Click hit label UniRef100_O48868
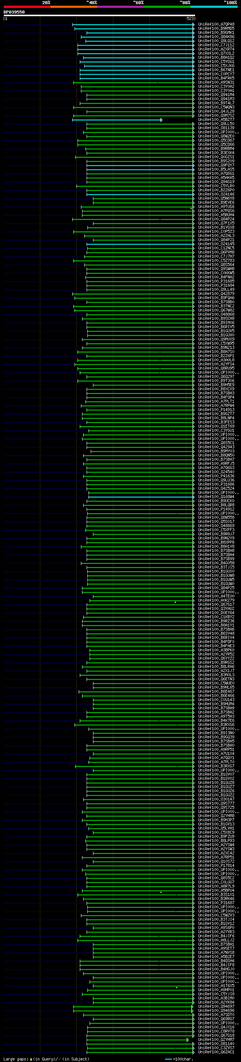 (x=216, y=314)
